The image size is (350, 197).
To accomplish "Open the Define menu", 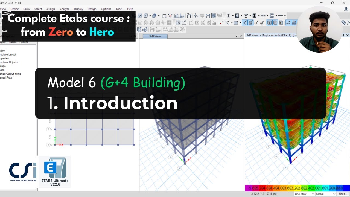I will (15, 9).
